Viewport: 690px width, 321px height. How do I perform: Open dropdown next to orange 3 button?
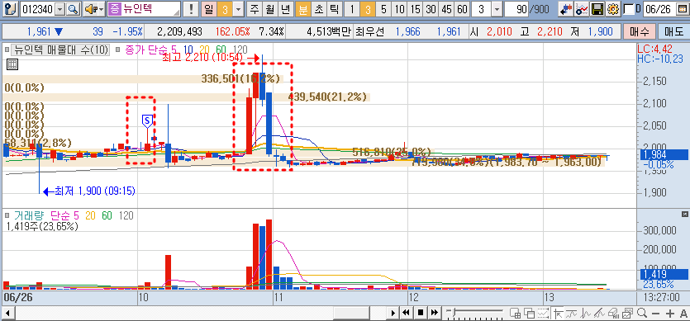click(238, 9)
